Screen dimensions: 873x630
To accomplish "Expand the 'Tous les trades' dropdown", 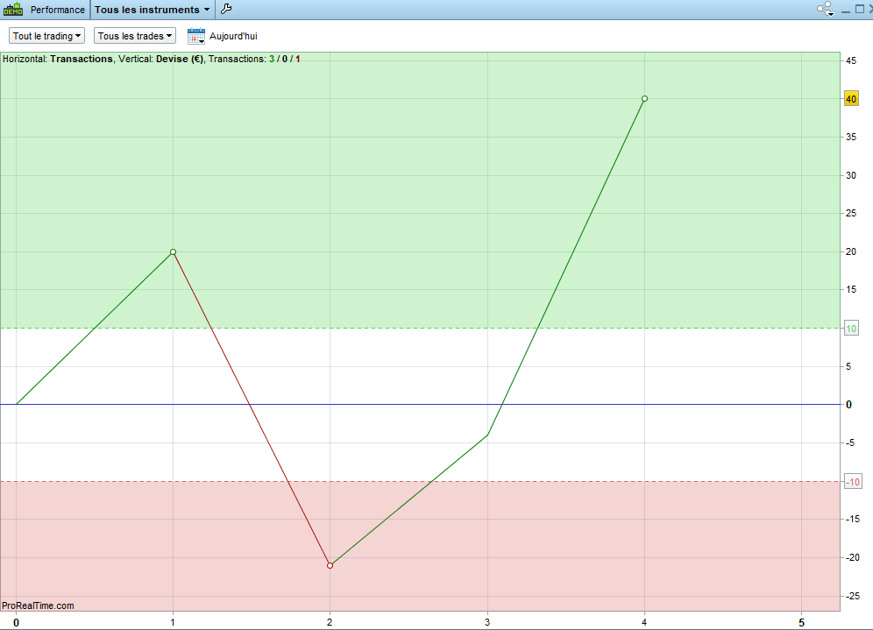I will coord(135,36).
